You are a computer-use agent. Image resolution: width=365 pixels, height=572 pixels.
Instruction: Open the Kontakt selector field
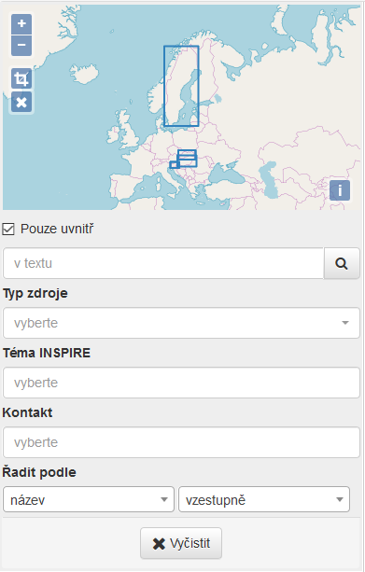pyautogui.click(x=181, y=442)
